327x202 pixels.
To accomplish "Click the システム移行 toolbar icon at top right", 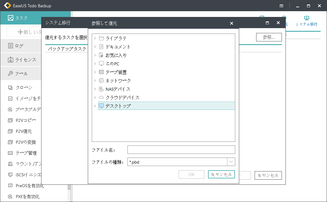I will click(306, 18).
